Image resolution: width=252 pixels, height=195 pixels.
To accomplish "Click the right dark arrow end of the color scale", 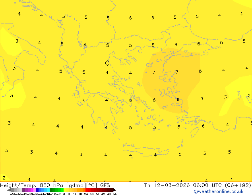I will pyautogui.click(x=114, y=190).
